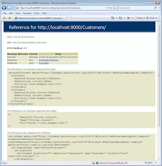Click the Live Search magnifier icon
Screen dimensions: 162x166
point(155,8)
